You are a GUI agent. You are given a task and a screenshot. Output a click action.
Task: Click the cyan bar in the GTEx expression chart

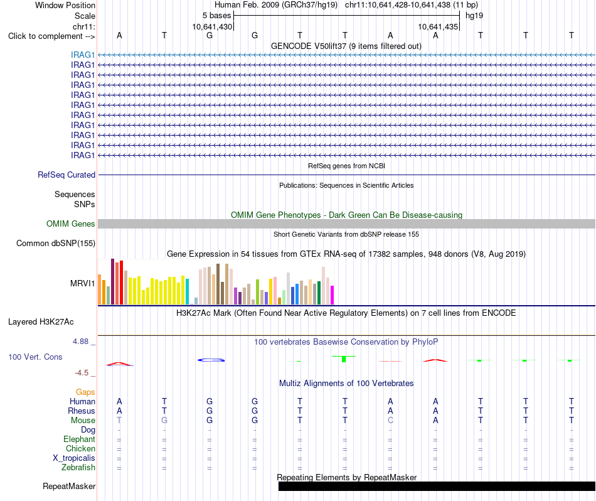187,292
